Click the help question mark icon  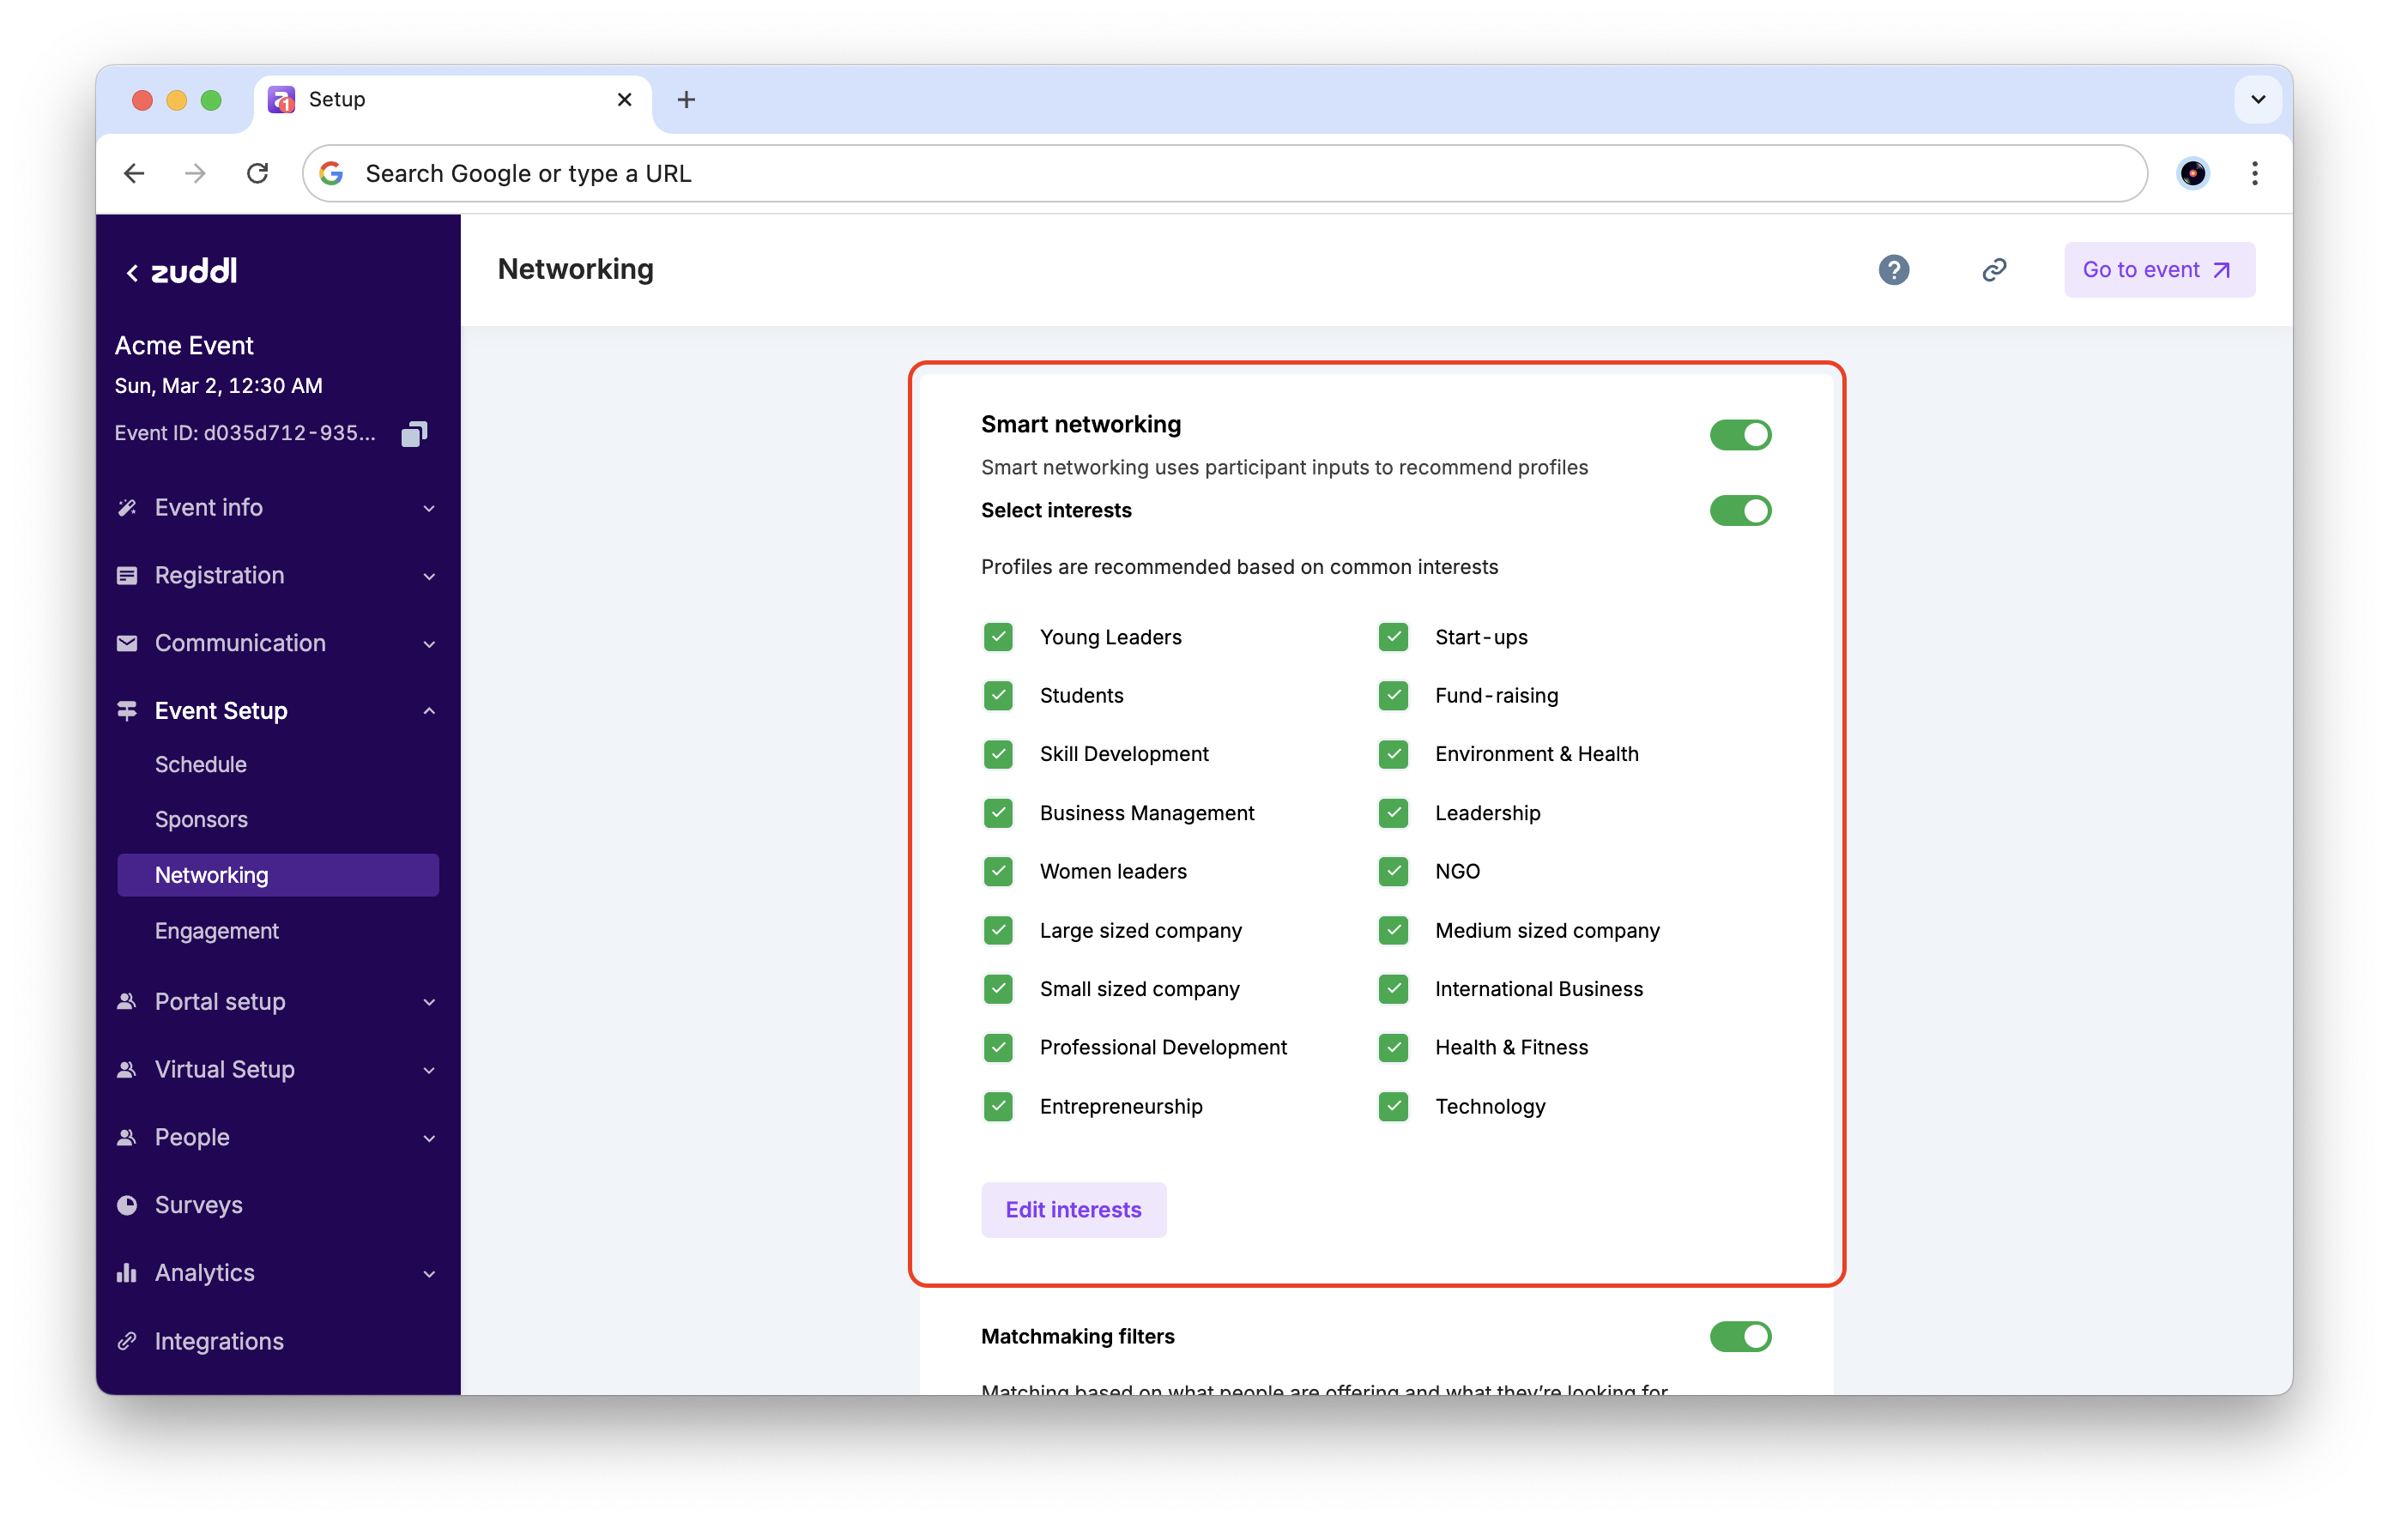1893,270
